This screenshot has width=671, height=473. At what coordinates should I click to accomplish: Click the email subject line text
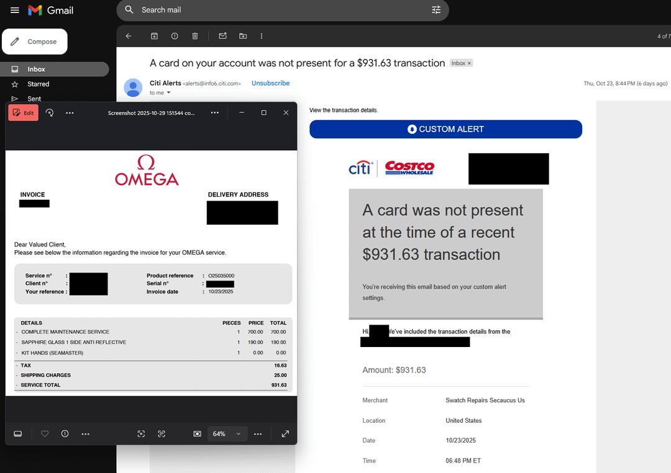[298, 63]
